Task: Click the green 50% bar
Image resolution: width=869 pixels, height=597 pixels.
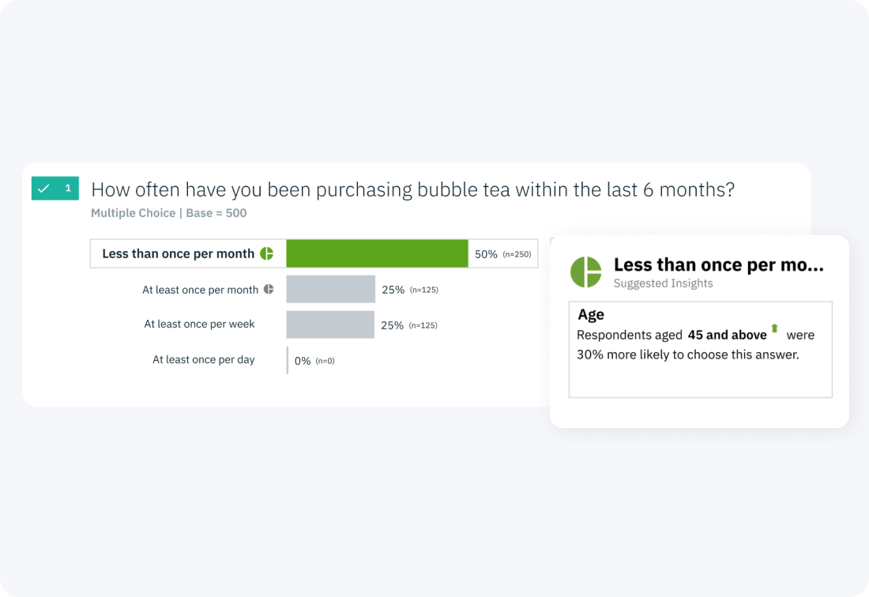Action: pos(377,253)
